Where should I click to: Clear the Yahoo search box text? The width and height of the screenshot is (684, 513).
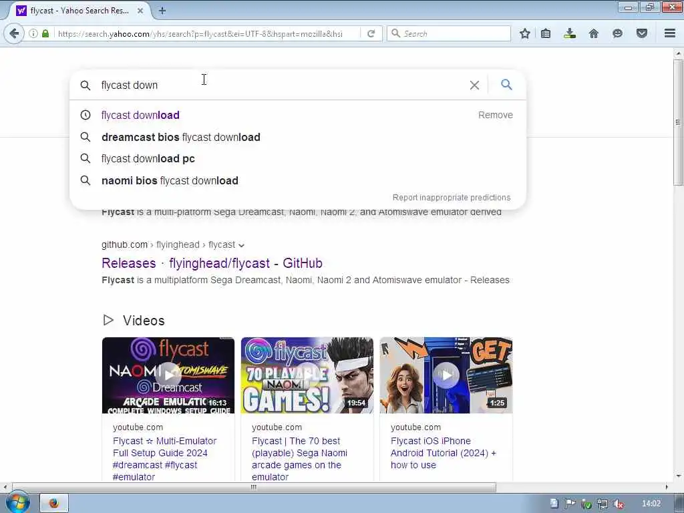474,85
